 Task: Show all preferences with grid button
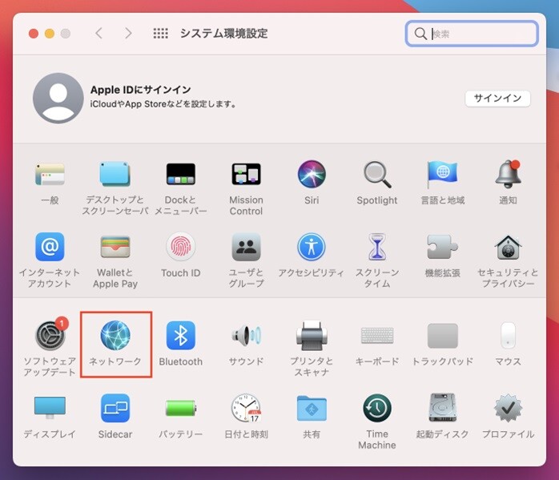[x=160, y=34]
